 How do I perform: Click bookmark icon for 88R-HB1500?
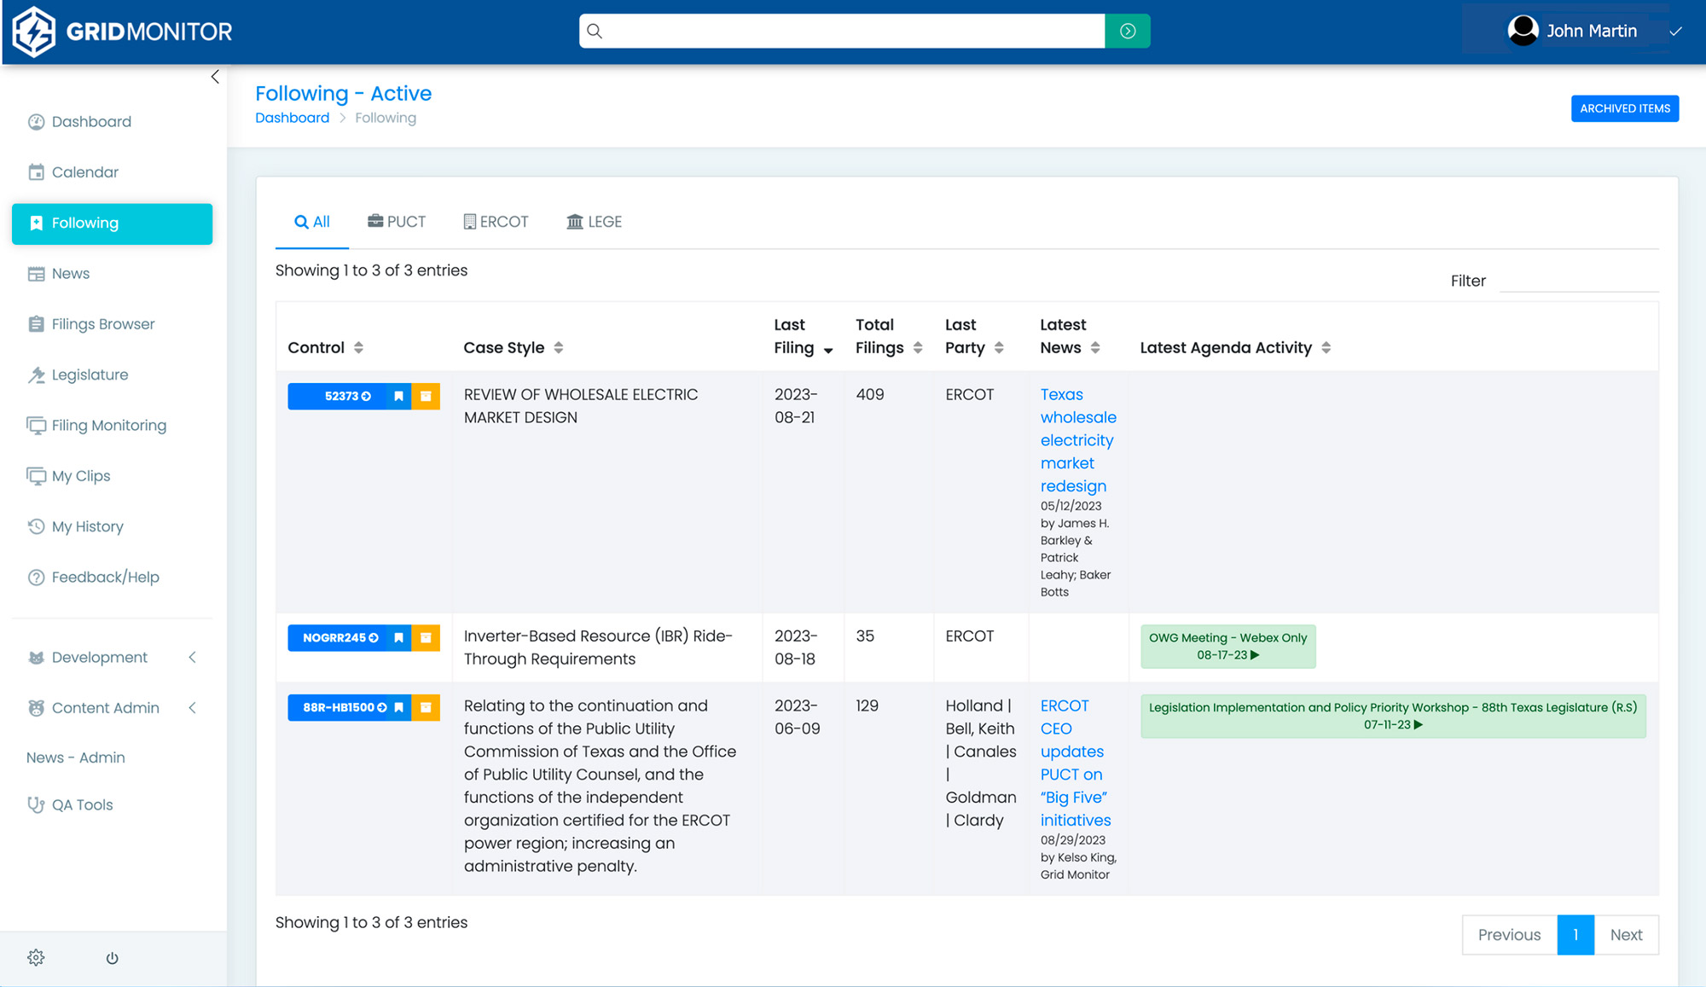398,708
